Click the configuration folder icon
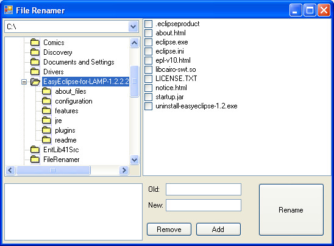334x246 pixels. click(x=47, y=101)
